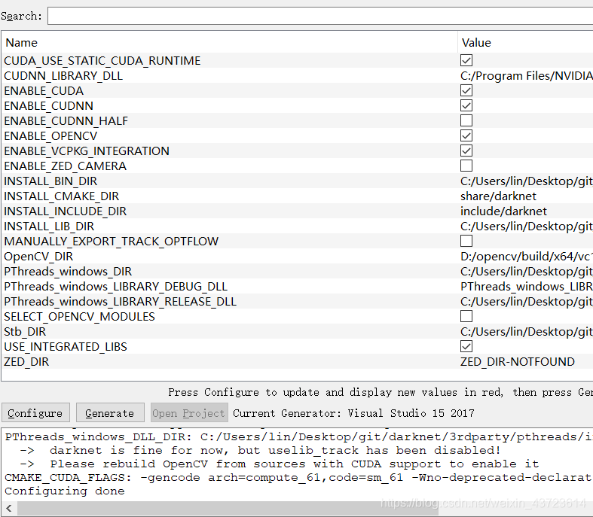Edit the INSTALL_LIB_DIR path value
Screen dimensions: 593x517
[x=527, y=227]
